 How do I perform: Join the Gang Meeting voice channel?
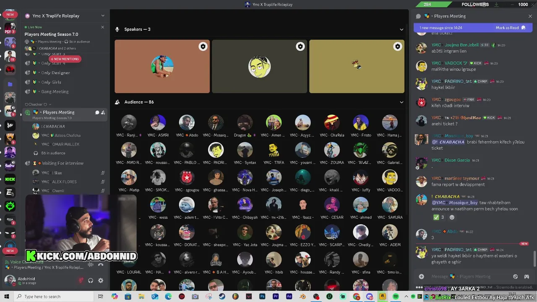pyautogui.click(x=55, y=91)
